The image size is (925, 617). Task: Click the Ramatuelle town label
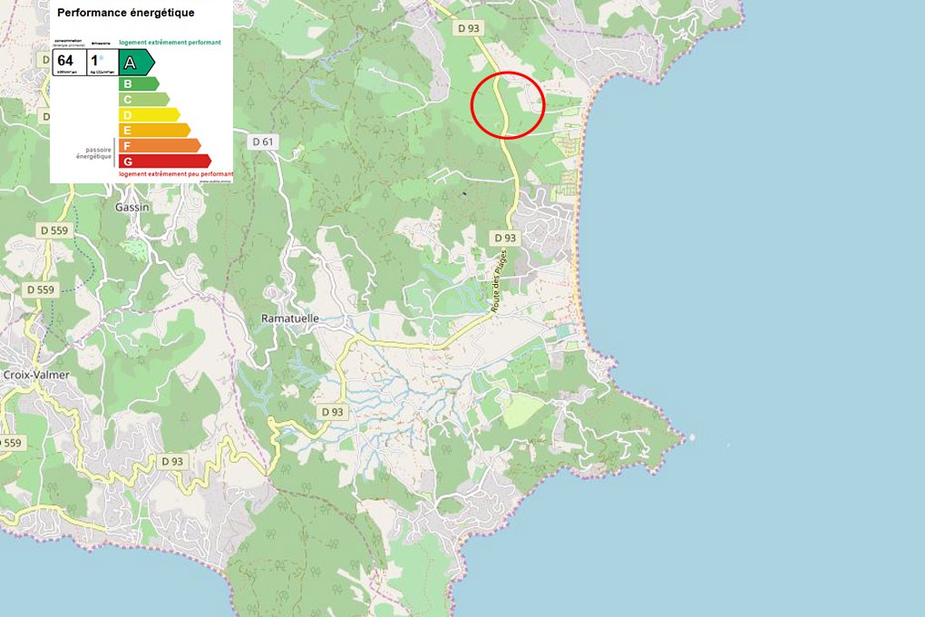click(x=289, y=318)
